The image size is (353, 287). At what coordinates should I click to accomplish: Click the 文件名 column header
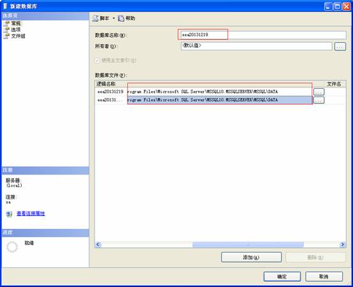click(334, 84)
